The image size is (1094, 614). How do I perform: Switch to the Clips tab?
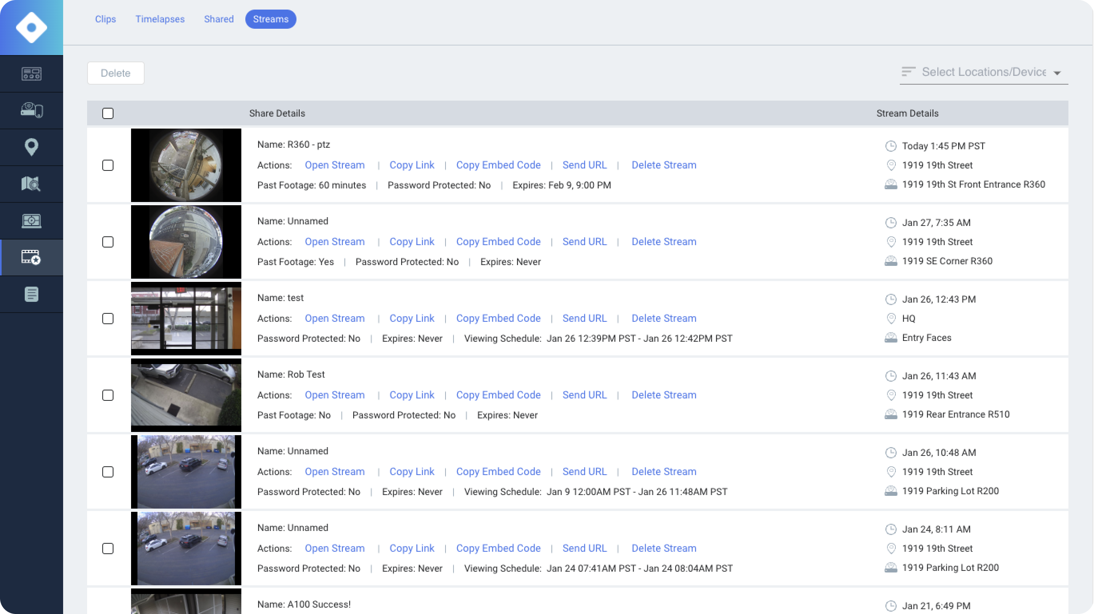(x=105, y=19)
